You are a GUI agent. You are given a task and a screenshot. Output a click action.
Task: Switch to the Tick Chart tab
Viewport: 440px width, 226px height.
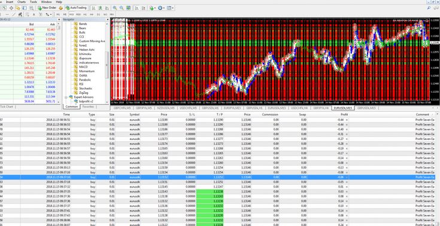7,107
